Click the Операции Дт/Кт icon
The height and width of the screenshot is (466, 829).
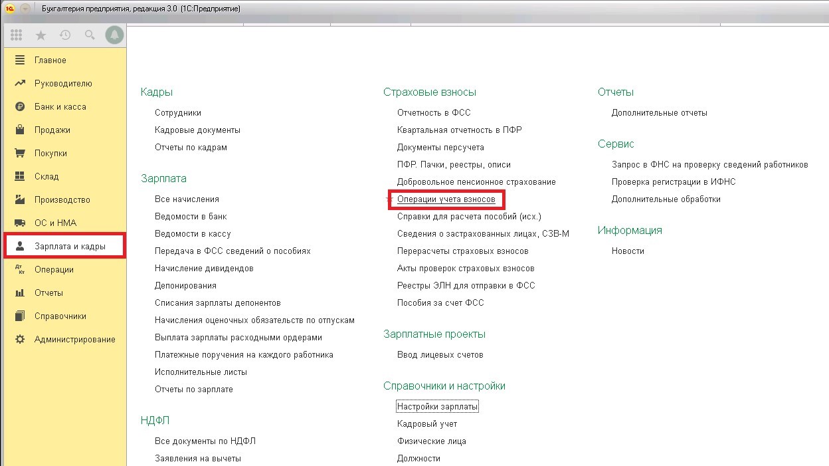point(20,270)
